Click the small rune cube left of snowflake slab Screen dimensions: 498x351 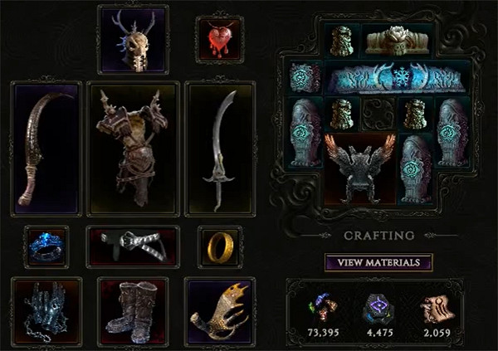(x=305, y=77)
